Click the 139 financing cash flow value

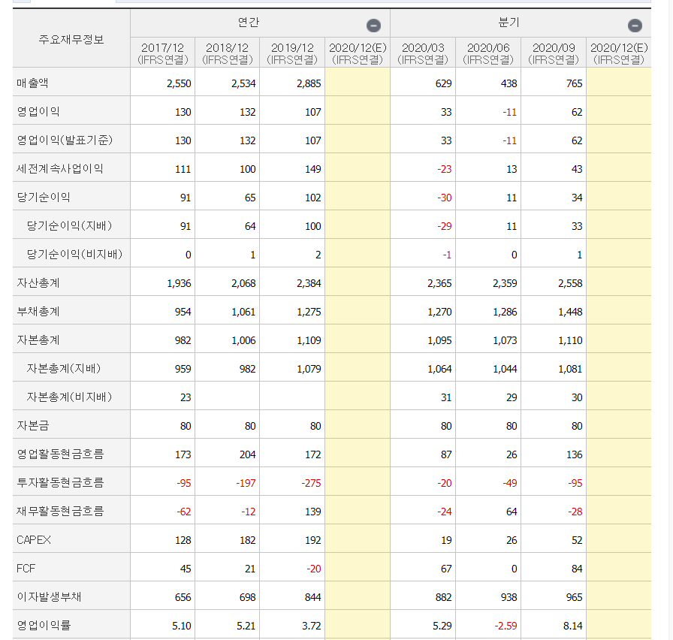(x=313, y=512)
